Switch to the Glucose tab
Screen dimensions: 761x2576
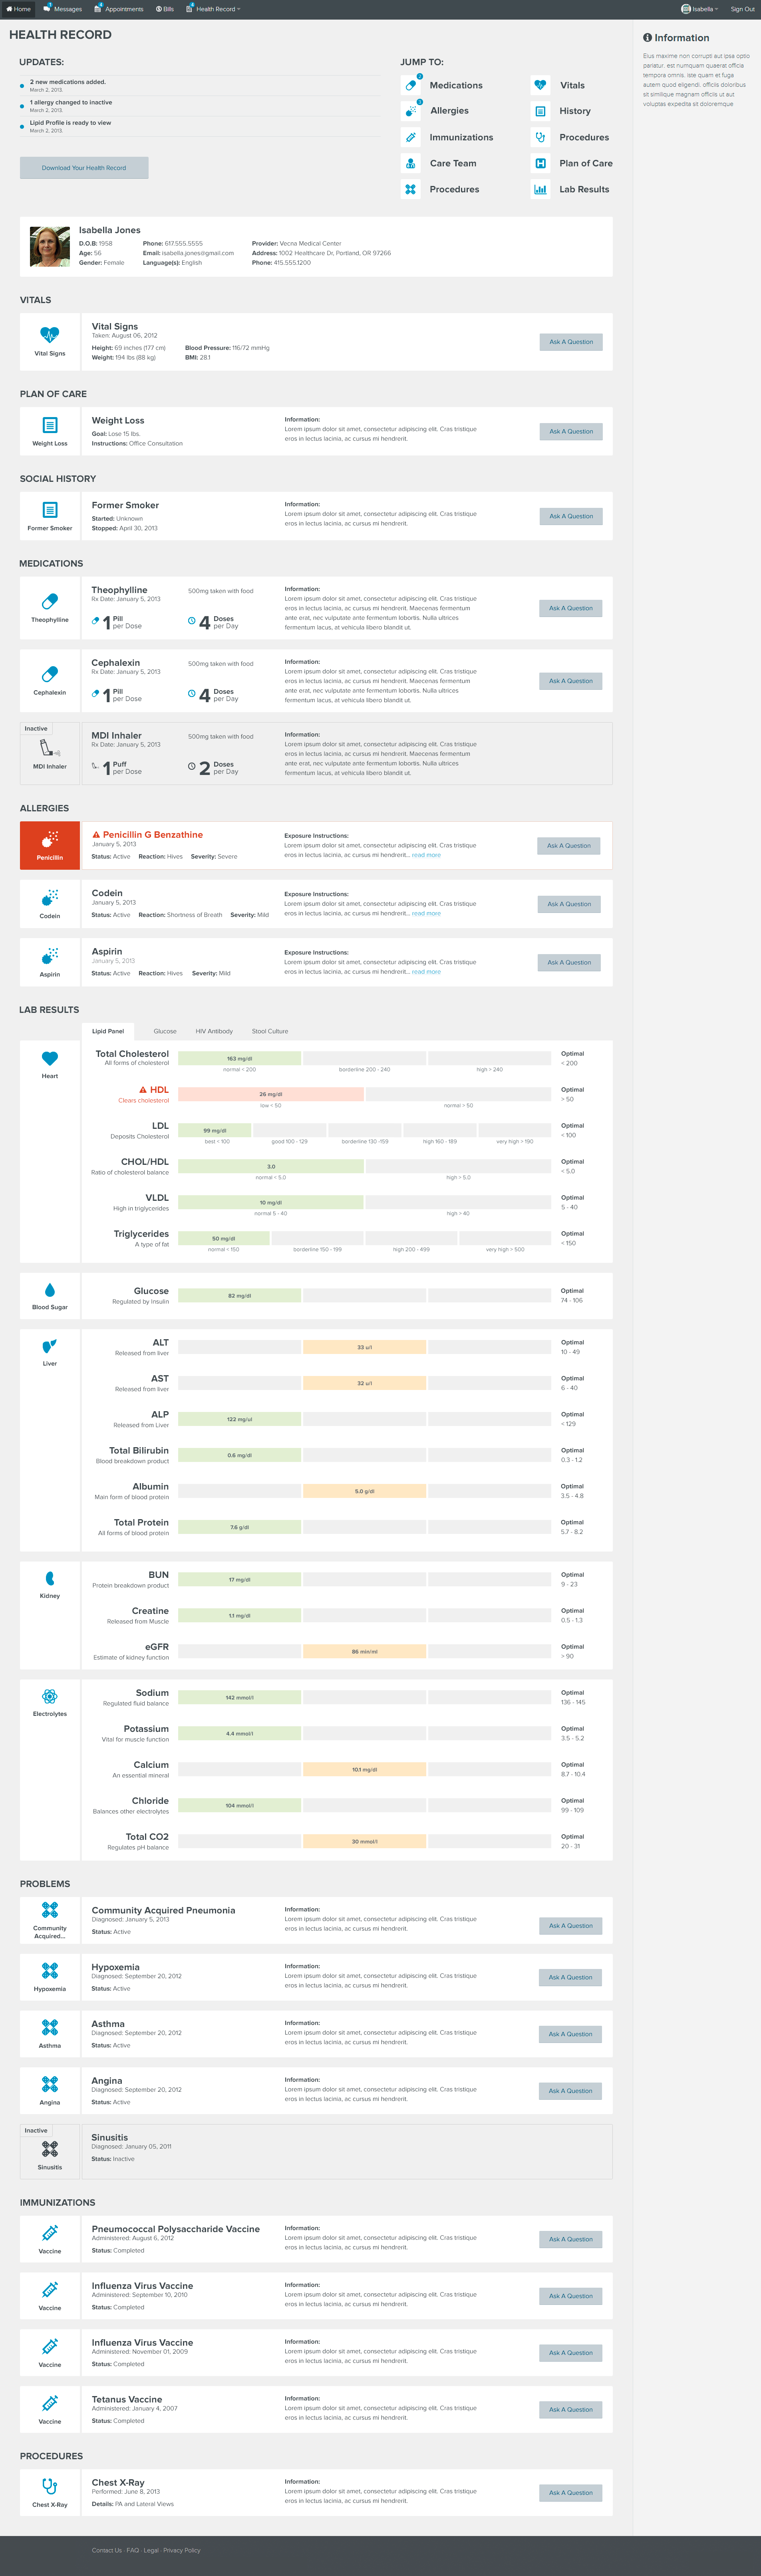point(165,1031)
